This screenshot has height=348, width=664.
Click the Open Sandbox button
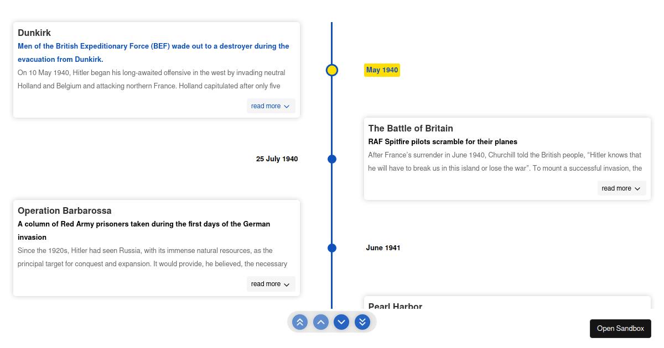pos(620,329)
